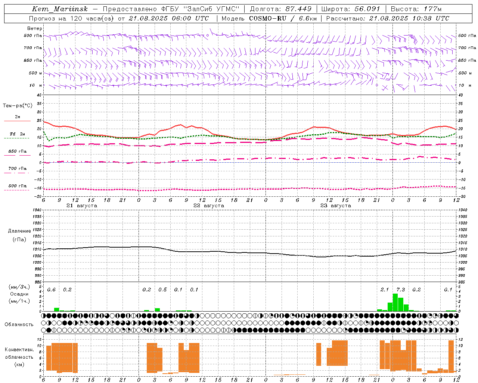478x383 pixels.
Task: Select the elevation text "Высота: 177м"
Action: (x=416, y=9)
